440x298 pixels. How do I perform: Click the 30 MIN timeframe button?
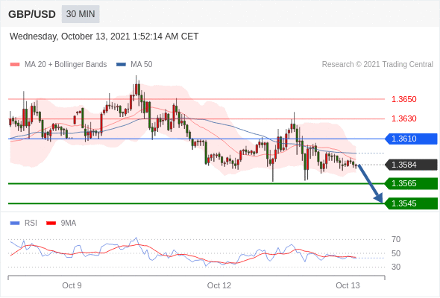tap(81, 14)
